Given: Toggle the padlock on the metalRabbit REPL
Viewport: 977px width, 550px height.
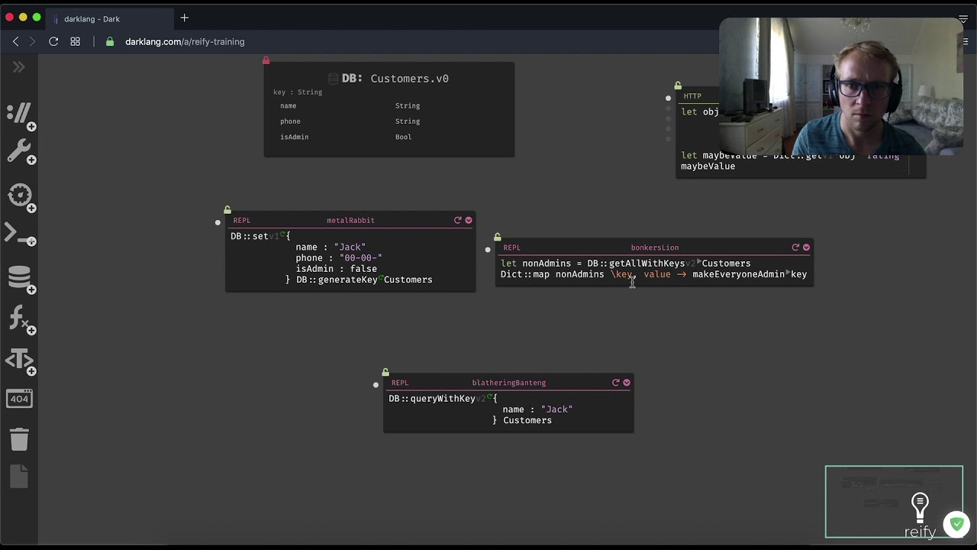Looking at the screenshot, I should click(227, 210).
